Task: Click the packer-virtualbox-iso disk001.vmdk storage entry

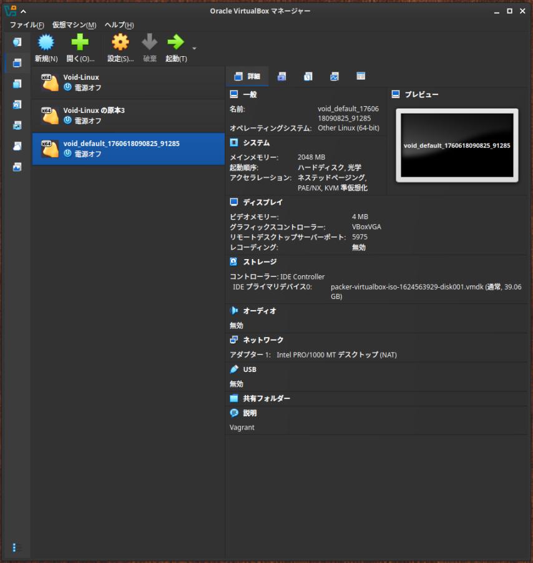Action: point(426,291)
